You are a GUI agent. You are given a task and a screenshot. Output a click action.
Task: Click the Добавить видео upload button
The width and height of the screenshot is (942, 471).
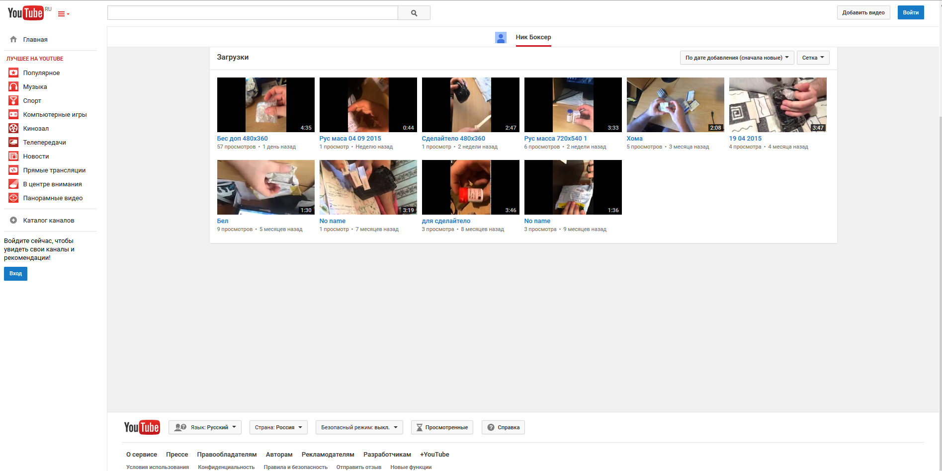863,12
